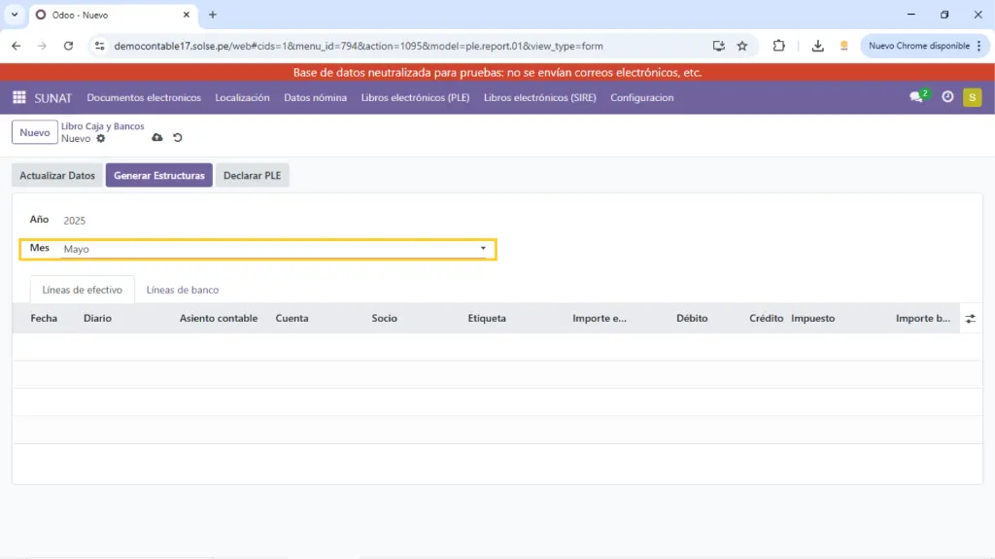Viewport: 995px width, 559px height.
Task: Open the activities clock icon
Action: [x=947, y=97]
